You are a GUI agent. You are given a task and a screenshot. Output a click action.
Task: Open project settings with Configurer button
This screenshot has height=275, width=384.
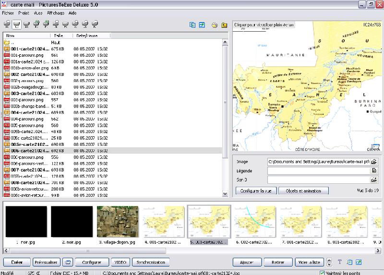(x=92, y=262)
